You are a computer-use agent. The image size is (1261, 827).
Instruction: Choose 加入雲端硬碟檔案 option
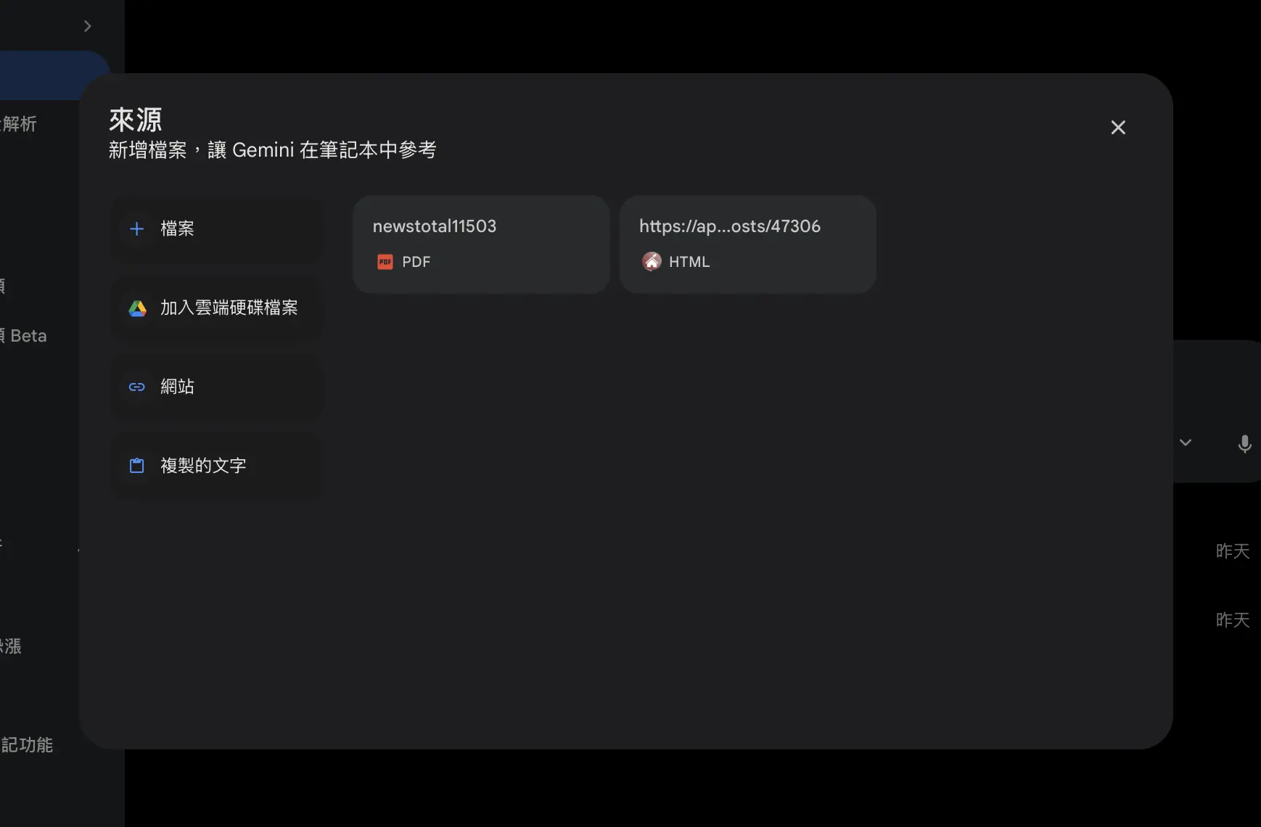pyautogui.click(x=216, y=308)
